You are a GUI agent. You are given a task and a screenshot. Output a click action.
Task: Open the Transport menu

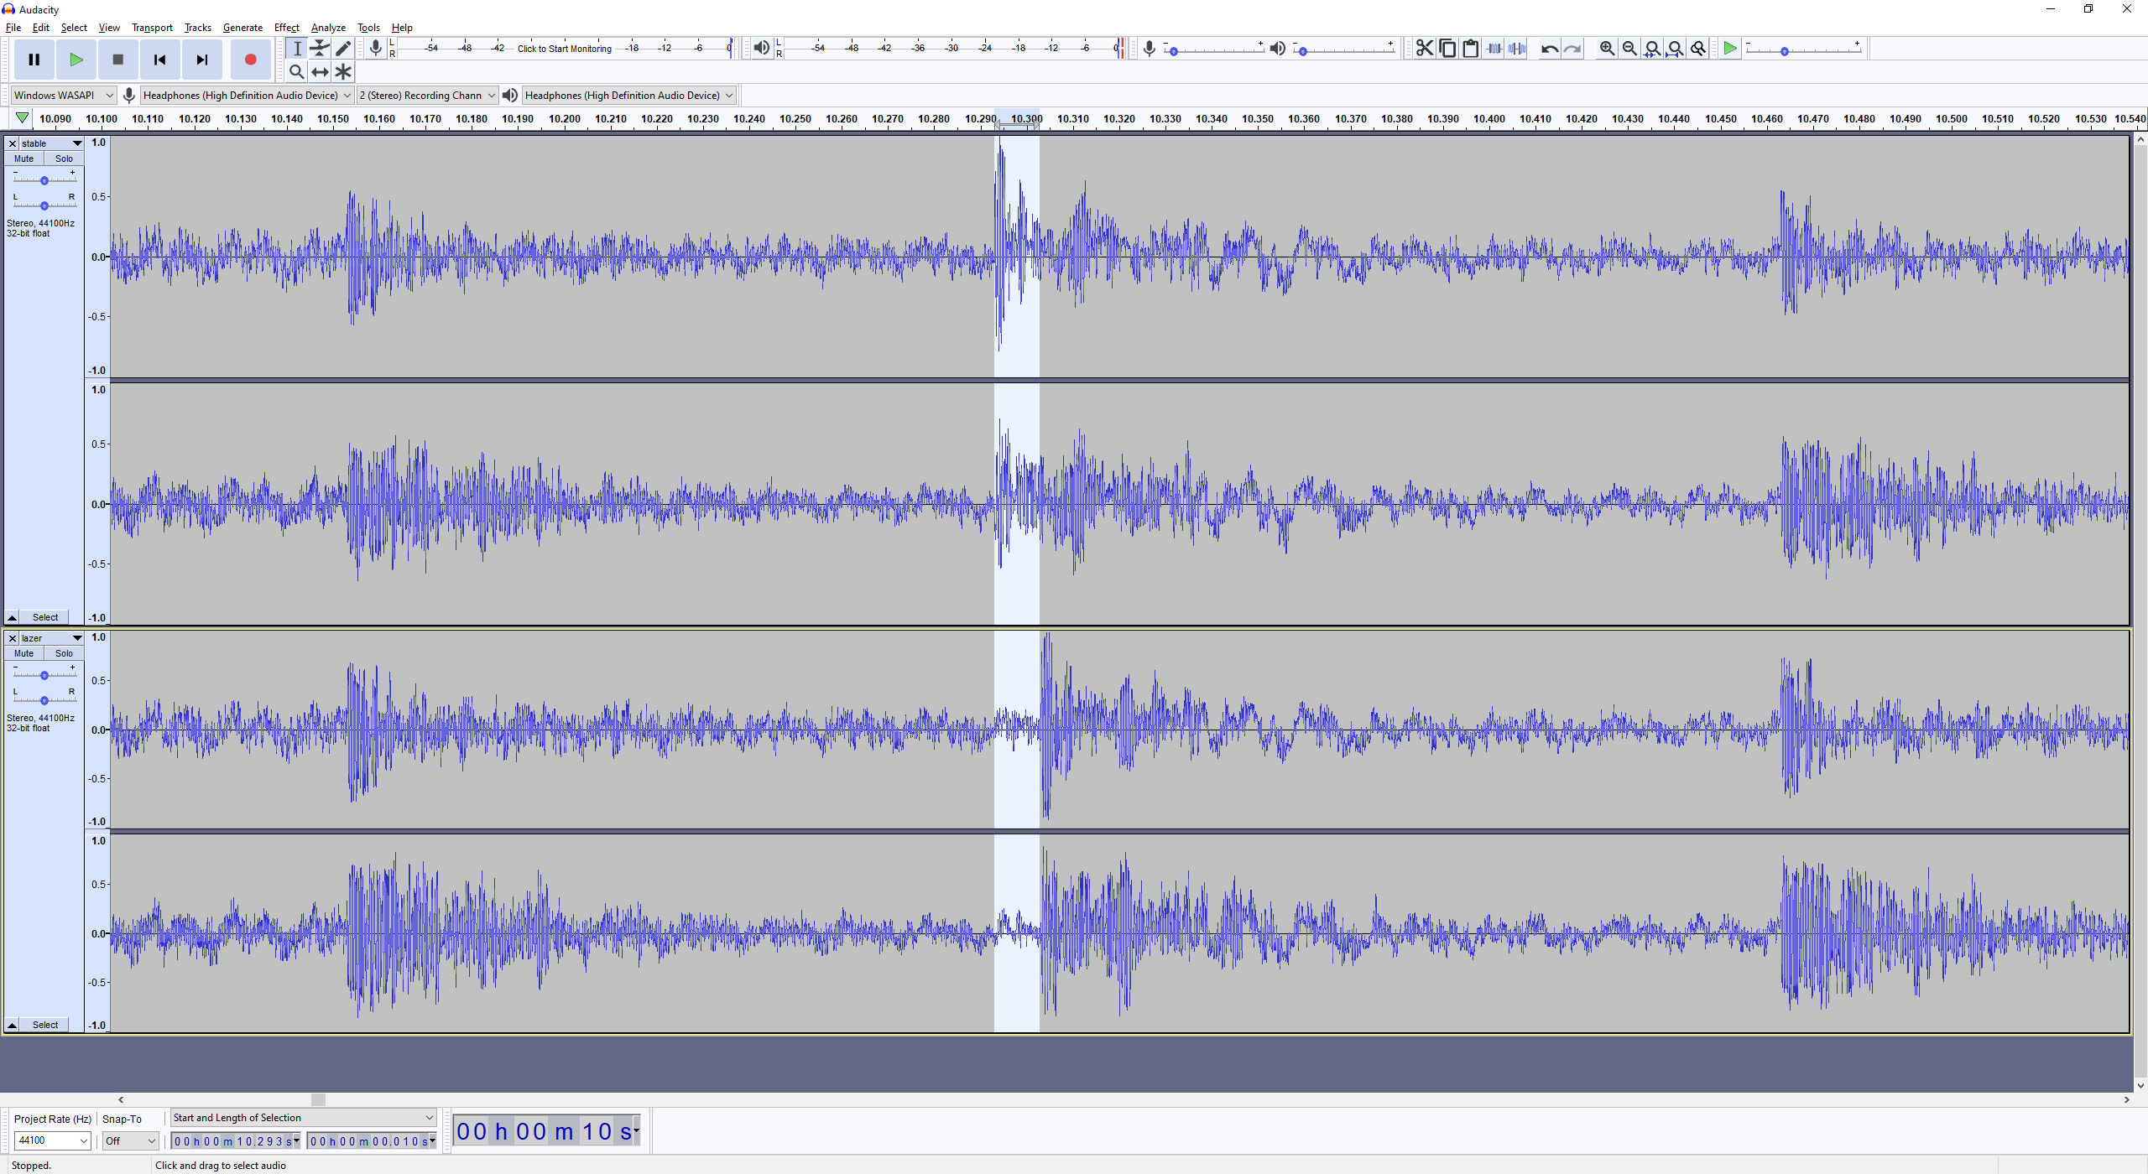[152, 27]
